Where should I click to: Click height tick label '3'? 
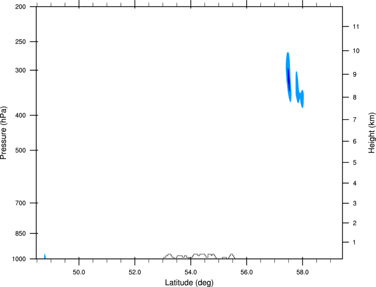point(355,204)
